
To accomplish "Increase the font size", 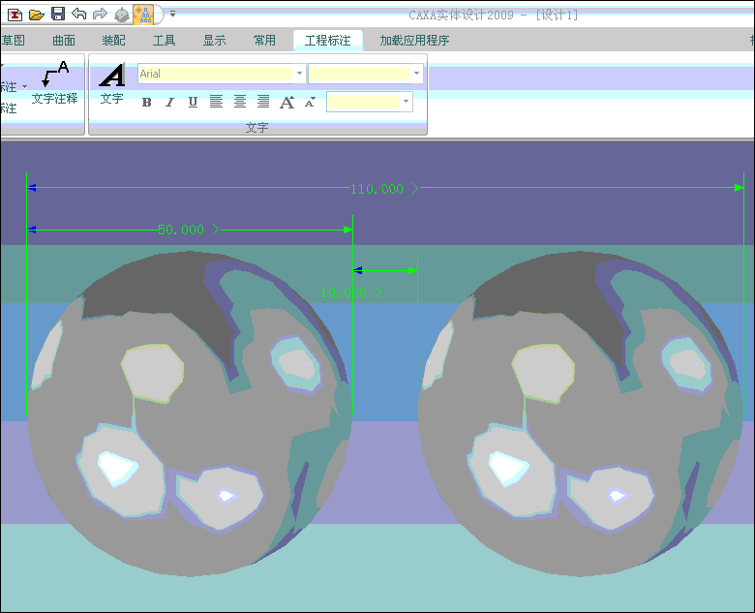I will pos(287,103).
